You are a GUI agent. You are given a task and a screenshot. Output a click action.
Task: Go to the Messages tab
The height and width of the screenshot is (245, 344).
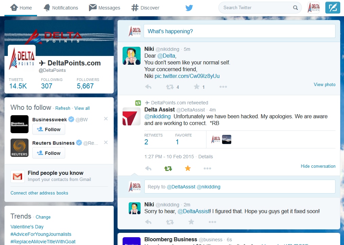pos(105,8)
